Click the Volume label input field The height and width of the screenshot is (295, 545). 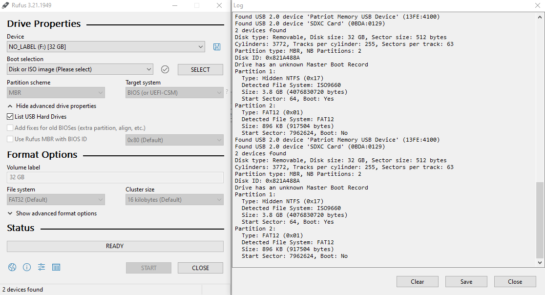pos(115,177)
